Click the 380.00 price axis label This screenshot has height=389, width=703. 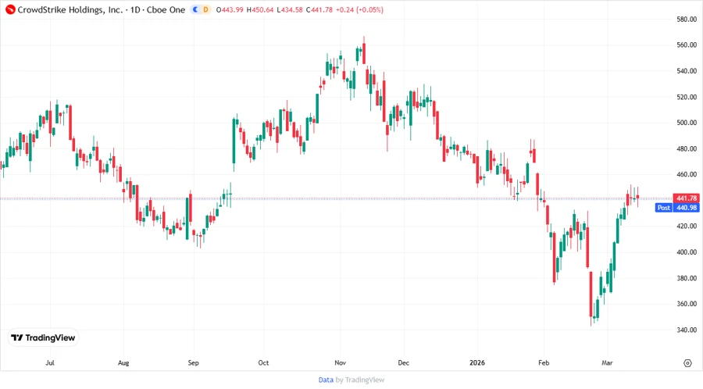pyautogui.click(x=687, y=278)
